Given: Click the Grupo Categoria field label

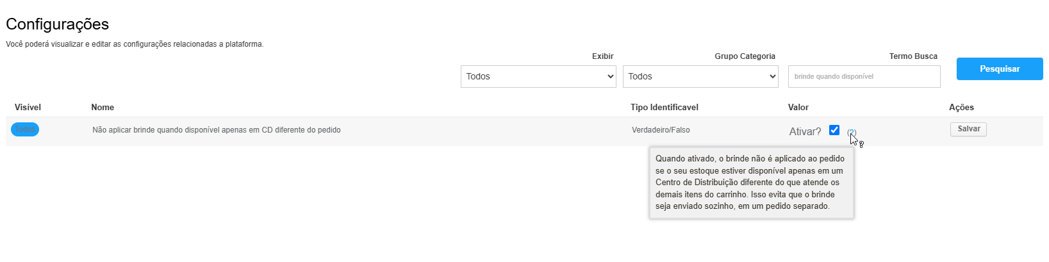Looking at the screenshot, I should (745, 56).
